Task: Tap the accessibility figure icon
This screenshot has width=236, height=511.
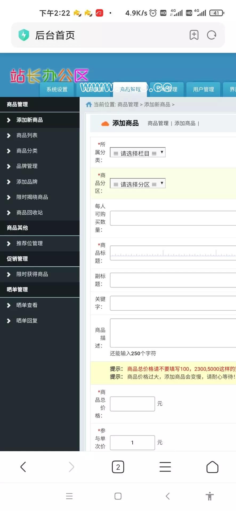Action: 210,496
